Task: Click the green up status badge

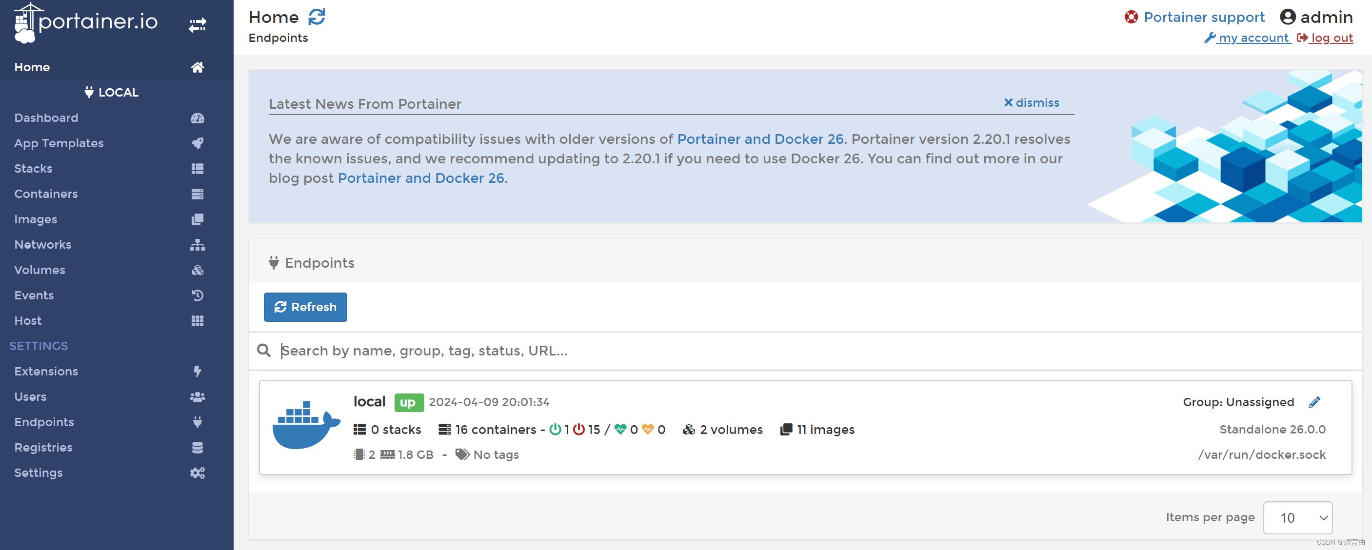Action: [409, 403]
